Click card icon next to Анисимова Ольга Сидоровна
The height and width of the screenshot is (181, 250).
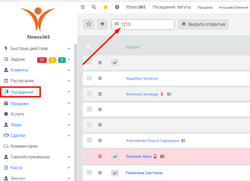[183, 141]
